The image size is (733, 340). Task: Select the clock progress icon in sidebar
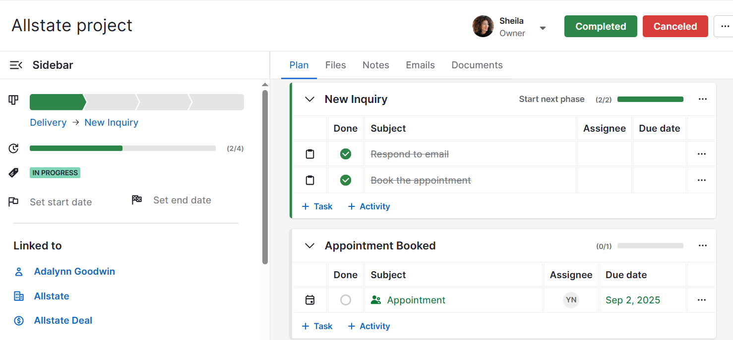click(13, 148)
